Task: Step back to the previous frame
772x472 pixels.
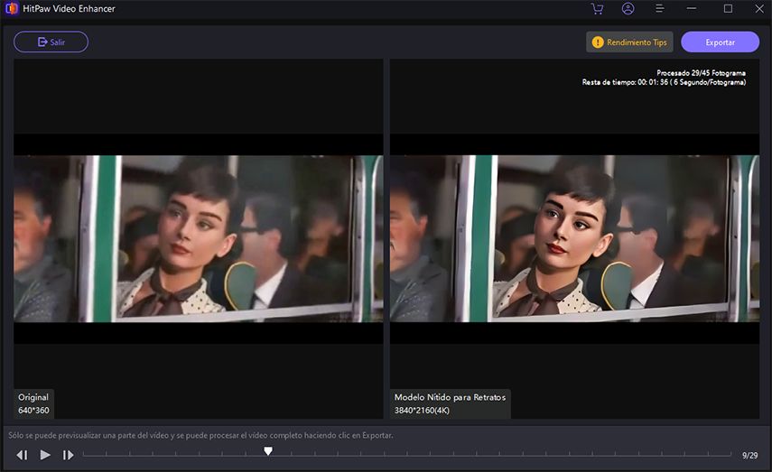Action: (22, 455)
